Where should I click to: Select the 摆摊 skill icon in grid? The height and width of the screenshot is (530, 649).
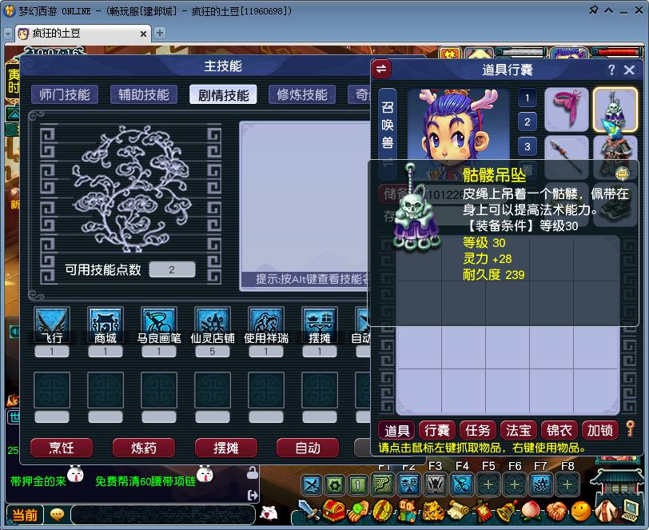[x=319, y=325]
